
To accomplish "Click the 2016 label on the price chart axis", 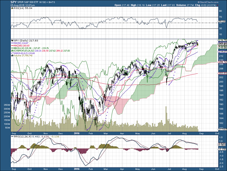I will pyautogui.click(x=77, y=133).
